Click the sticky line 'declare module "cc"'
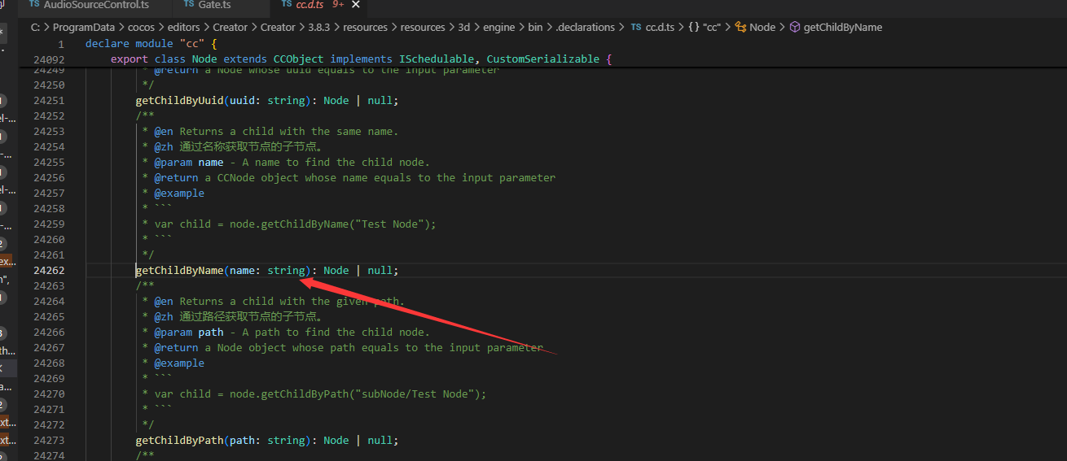 [x=151, y=44]
